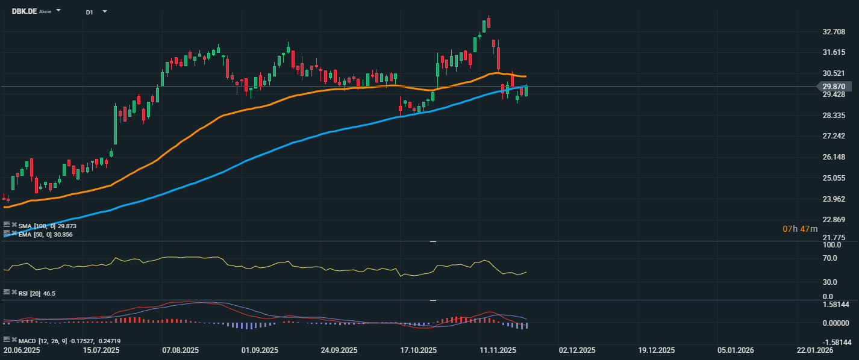Remove the RSI indicator with X
This screenshot has width=859, height=360.
14,293
